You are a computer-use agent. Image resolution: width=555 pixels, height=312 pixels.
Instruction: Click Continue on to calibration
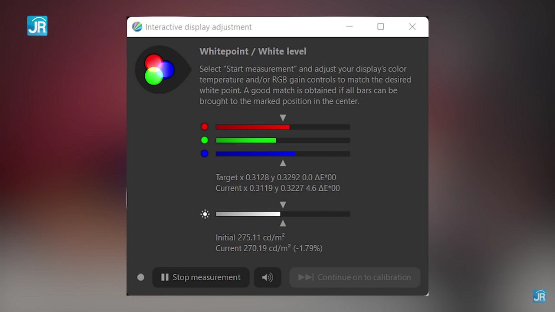(x=355, y=277)
